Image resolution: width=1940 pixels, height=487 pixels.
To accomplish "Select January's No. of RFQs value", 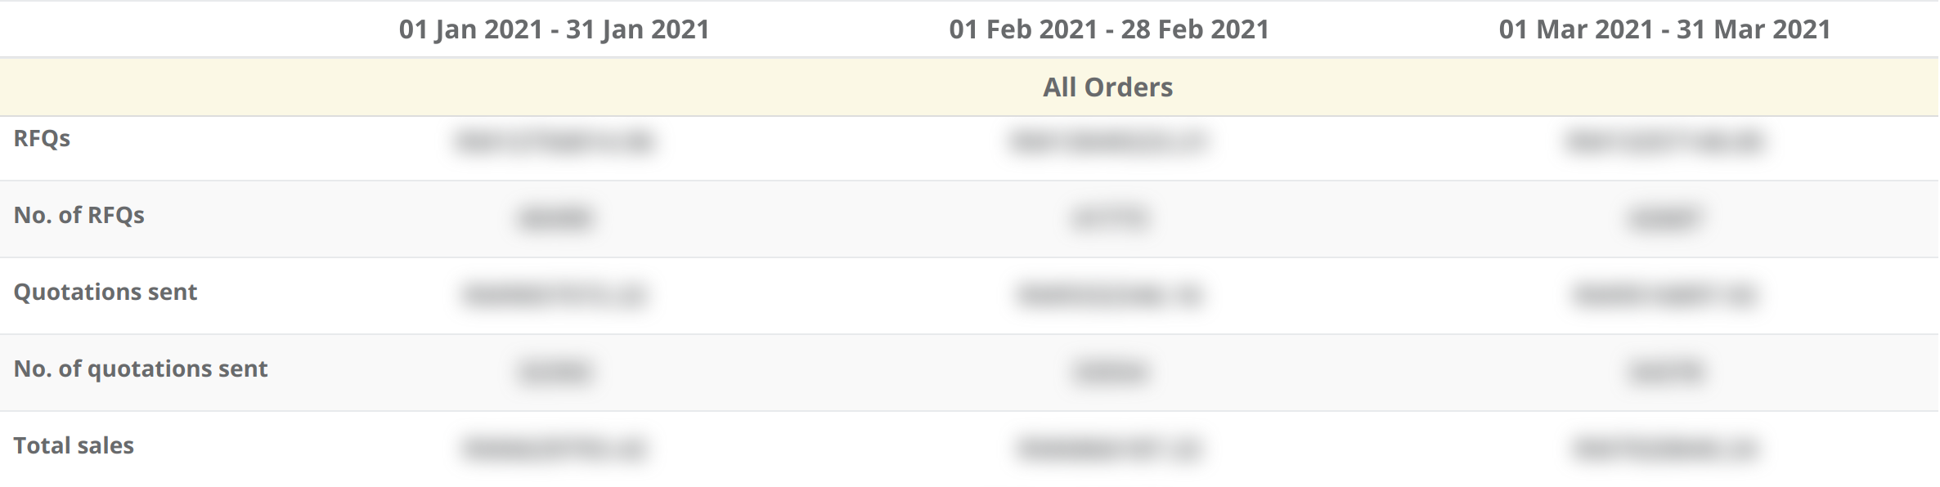I will 555,218.
